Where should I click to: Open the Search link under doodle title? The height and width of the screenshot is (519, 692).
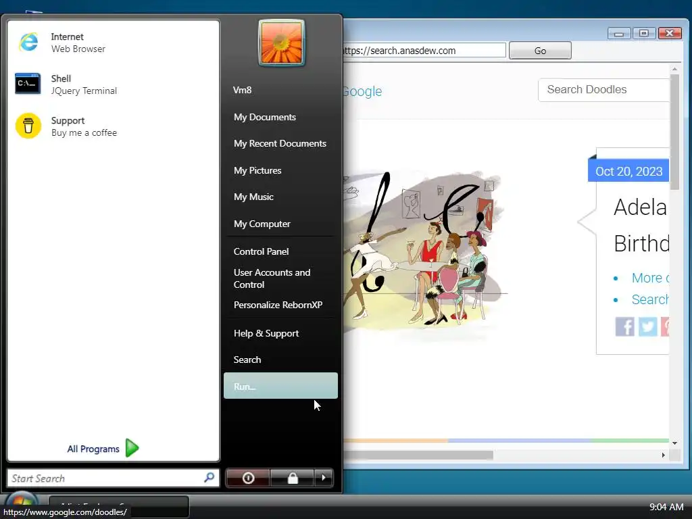pyautogui.click(x=650, y=299)
